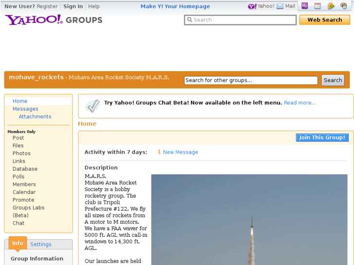Focus the Search for other groups field
This screenshot has width=354, height=265.
point(251,80)
